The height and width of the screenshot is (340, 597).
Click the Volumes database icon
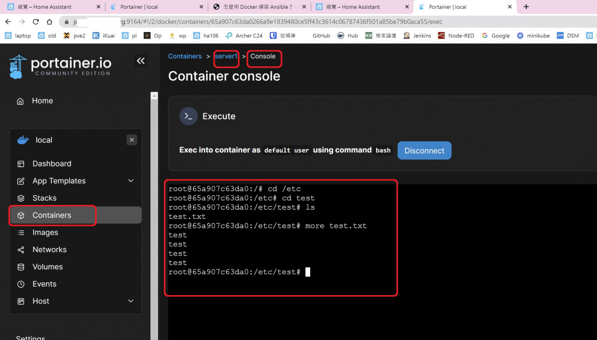coord(21,267)
